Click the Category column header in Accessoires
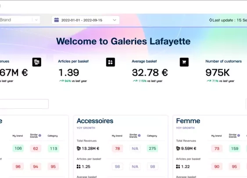The image size is (247, 178). point(152,135)
